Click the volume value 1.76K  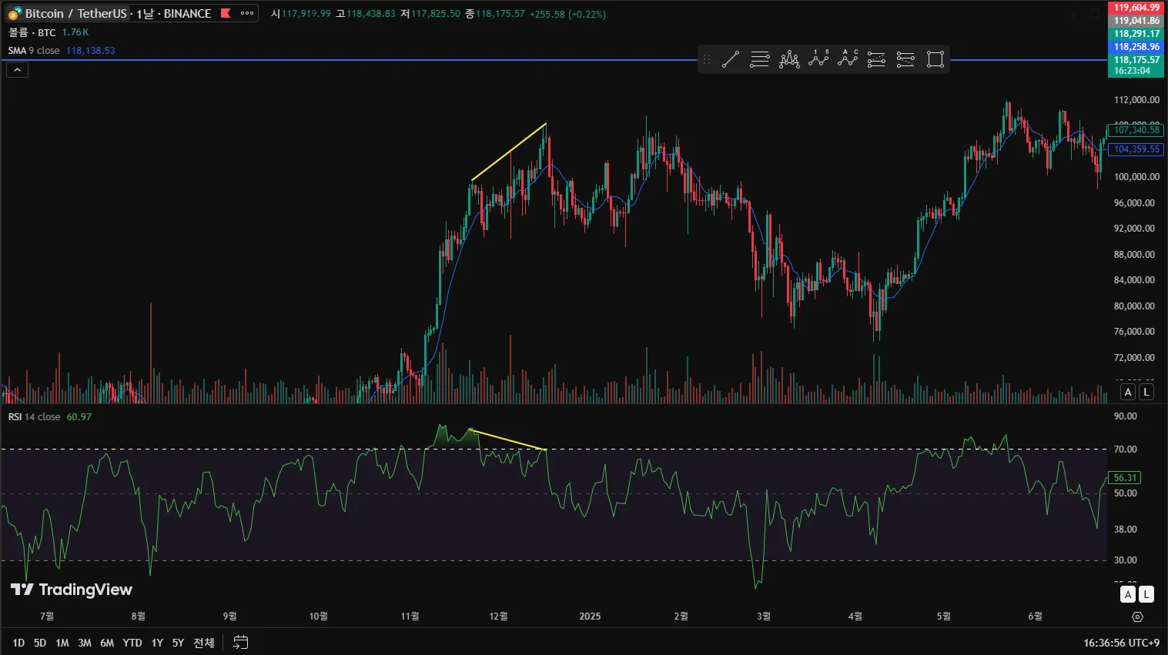pyautogui.click(x=75, y=32)
